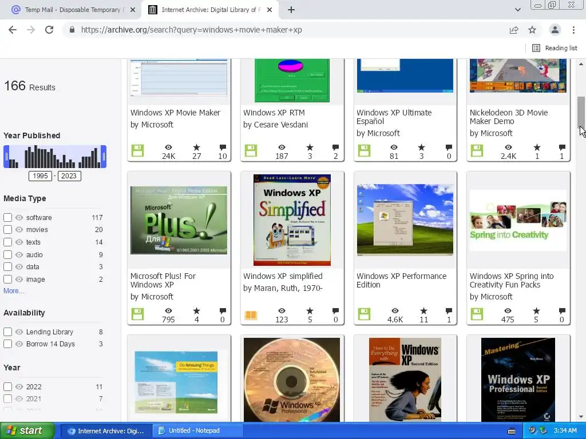Open Windows XP Spring into Creativity Fun Packs

pyautogui.click(x=512, y=280)
